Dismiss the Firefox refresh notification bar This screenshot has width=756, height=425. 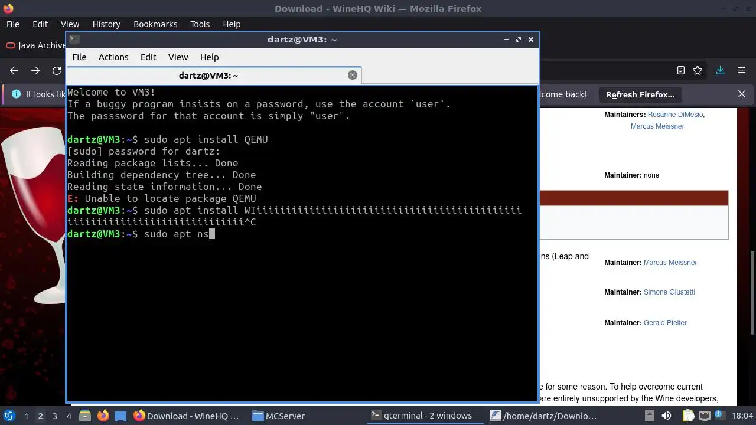[x=742, y=94]
